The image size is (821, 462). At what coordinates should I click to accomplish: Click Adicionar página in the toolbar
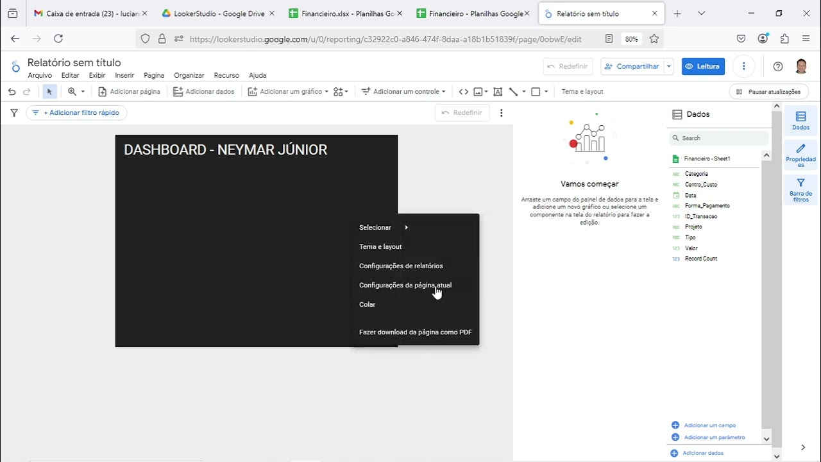[x=129, y=92]
